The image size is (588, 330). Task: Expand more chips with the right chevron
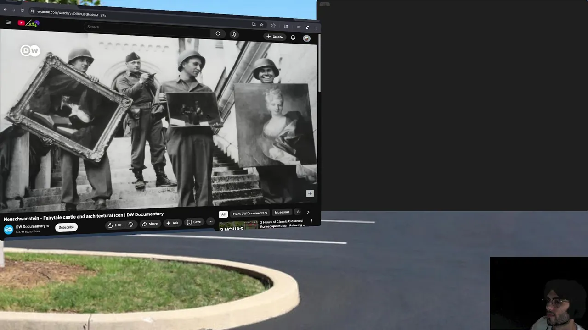[308, 212]
